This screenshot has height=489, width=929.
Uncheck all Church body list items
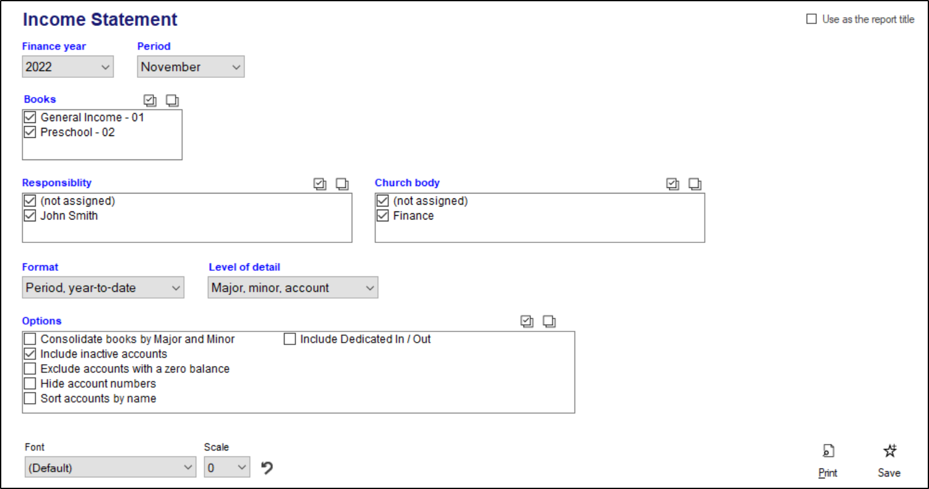tap(695, 184)
